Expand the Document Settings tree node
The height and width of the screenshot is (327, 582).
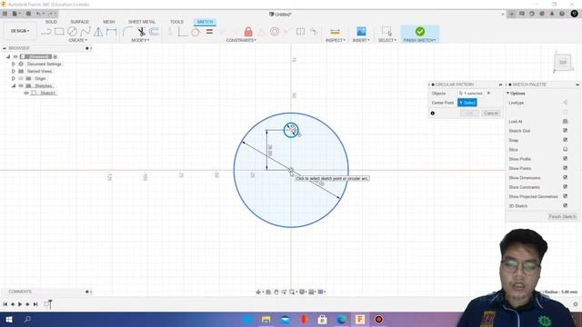pyautogui.click(x=14, y=64)
